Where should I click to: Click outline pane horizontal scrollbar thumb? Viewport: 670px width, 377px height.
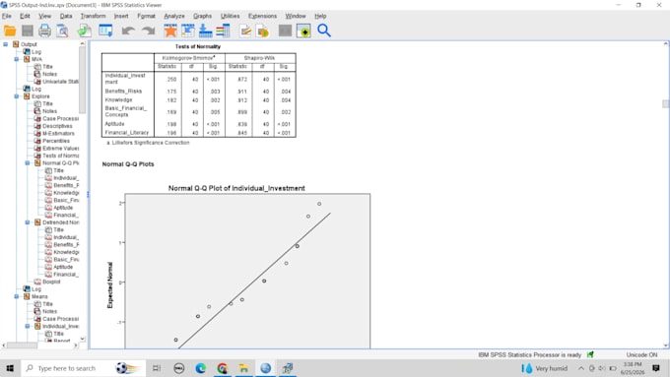tap(23, 345)
